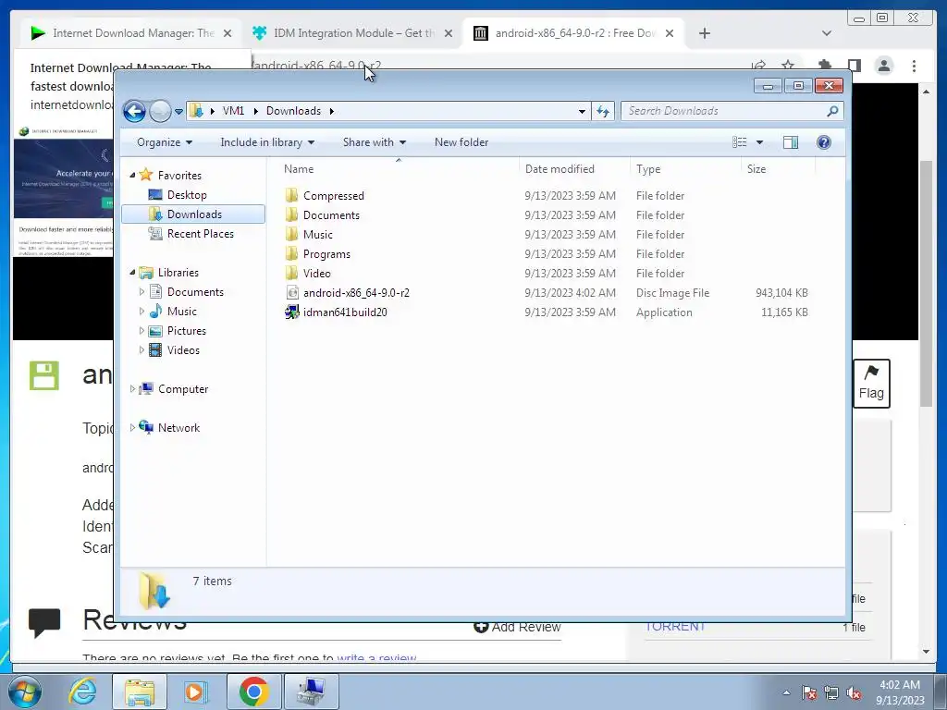The height and width of the screenshot is (710, 947).
Task: Open Chrome tab search chevron
Action: pos(826,33)
